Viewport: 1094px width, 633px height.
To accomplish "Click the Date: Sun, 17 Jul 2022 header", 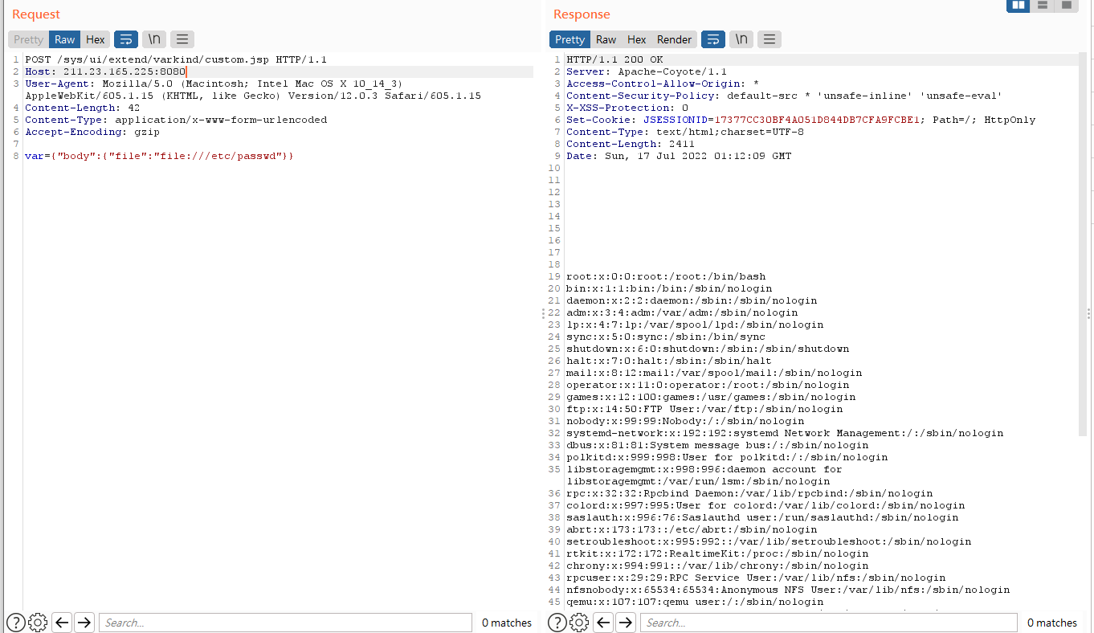I will click(679, 156).
